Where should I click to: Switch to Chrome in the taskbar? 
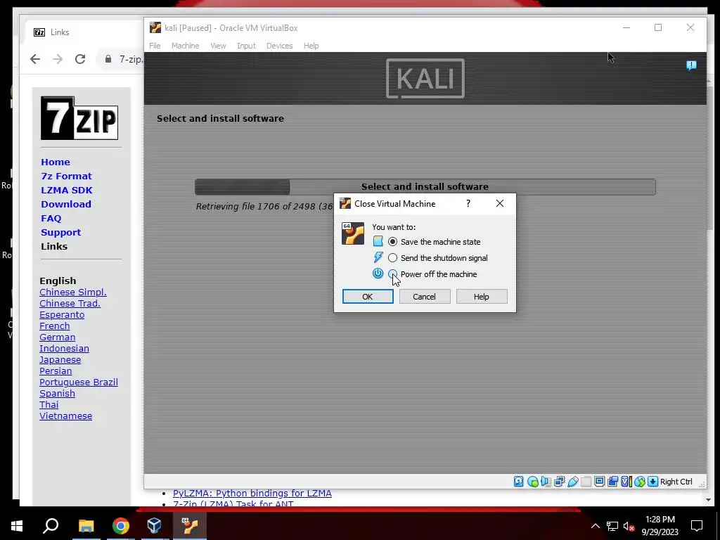[x=121, y=526]
